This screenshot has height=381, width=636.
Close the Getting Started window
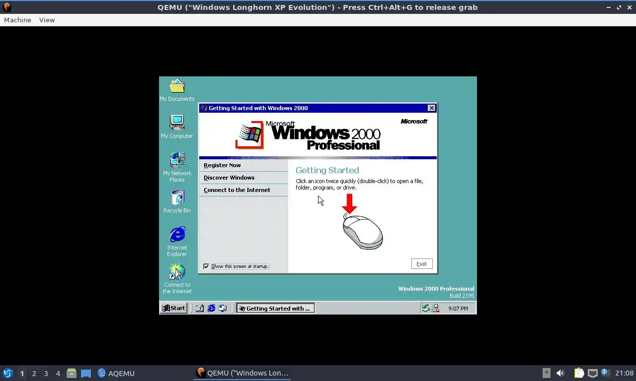click(432, 108)
